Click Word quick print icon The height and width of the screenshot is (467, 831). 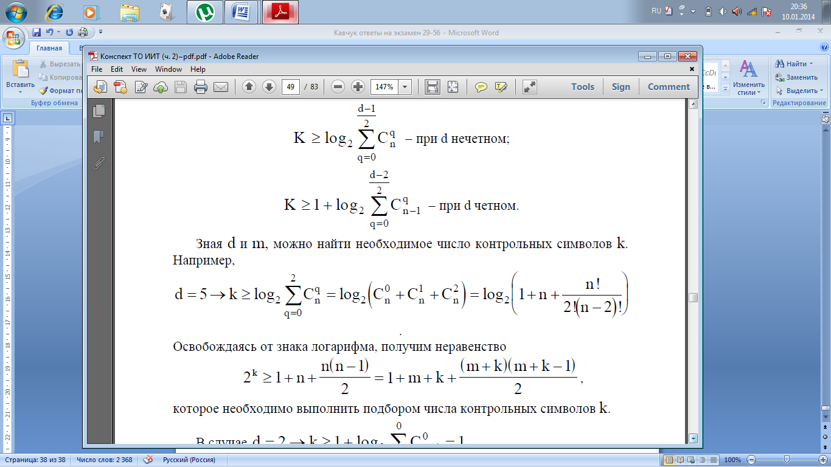(x=83, y=32)
